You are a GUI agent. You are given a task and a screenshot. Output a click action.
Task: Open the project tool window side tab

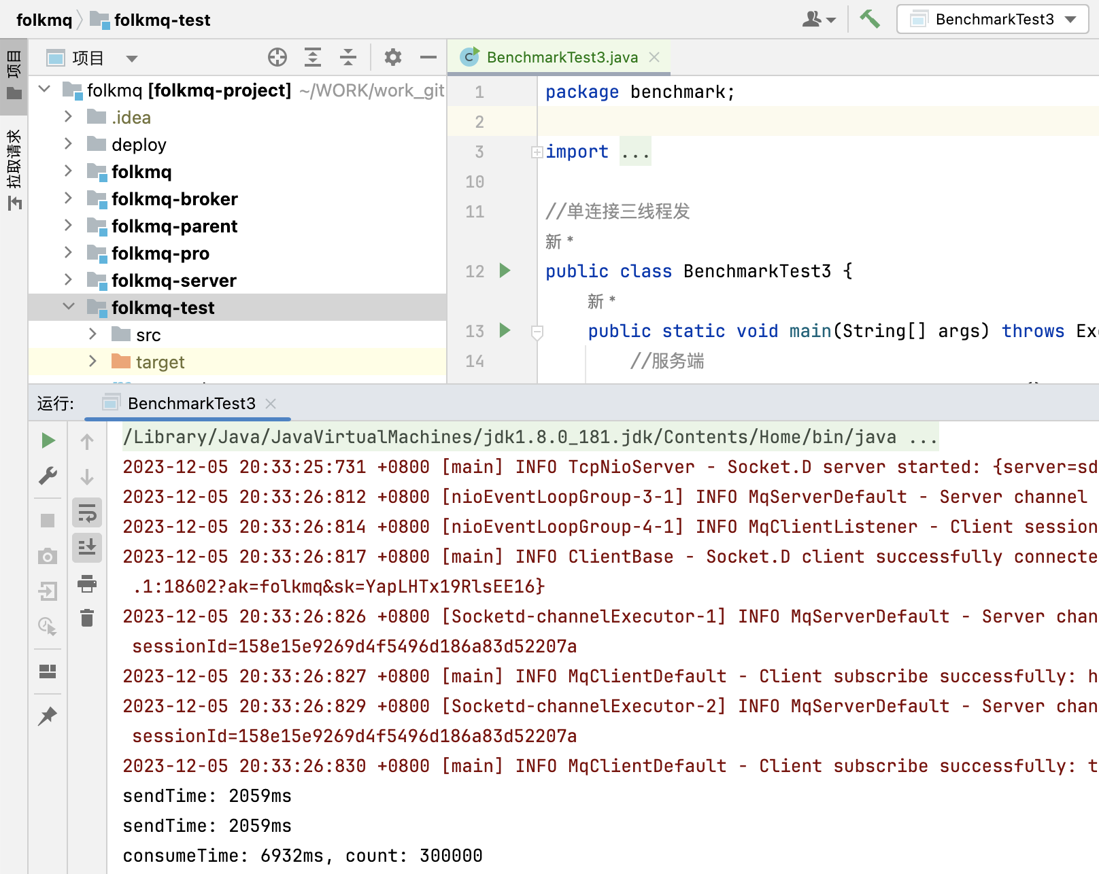coord(14,75)
